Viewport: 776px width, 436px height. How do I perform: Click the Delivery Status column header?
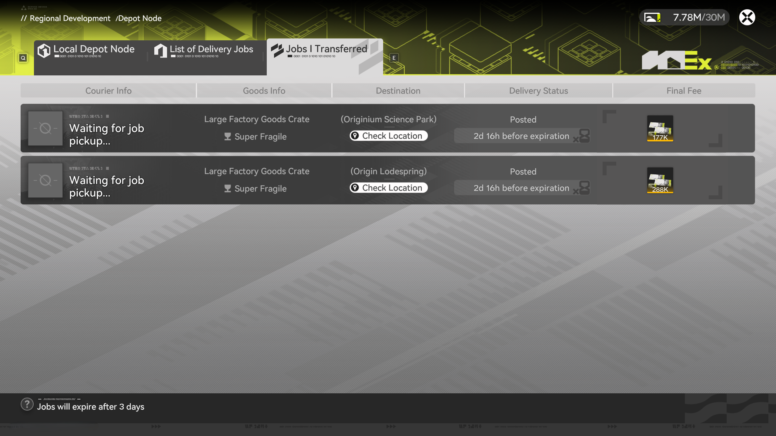(538, 91)
